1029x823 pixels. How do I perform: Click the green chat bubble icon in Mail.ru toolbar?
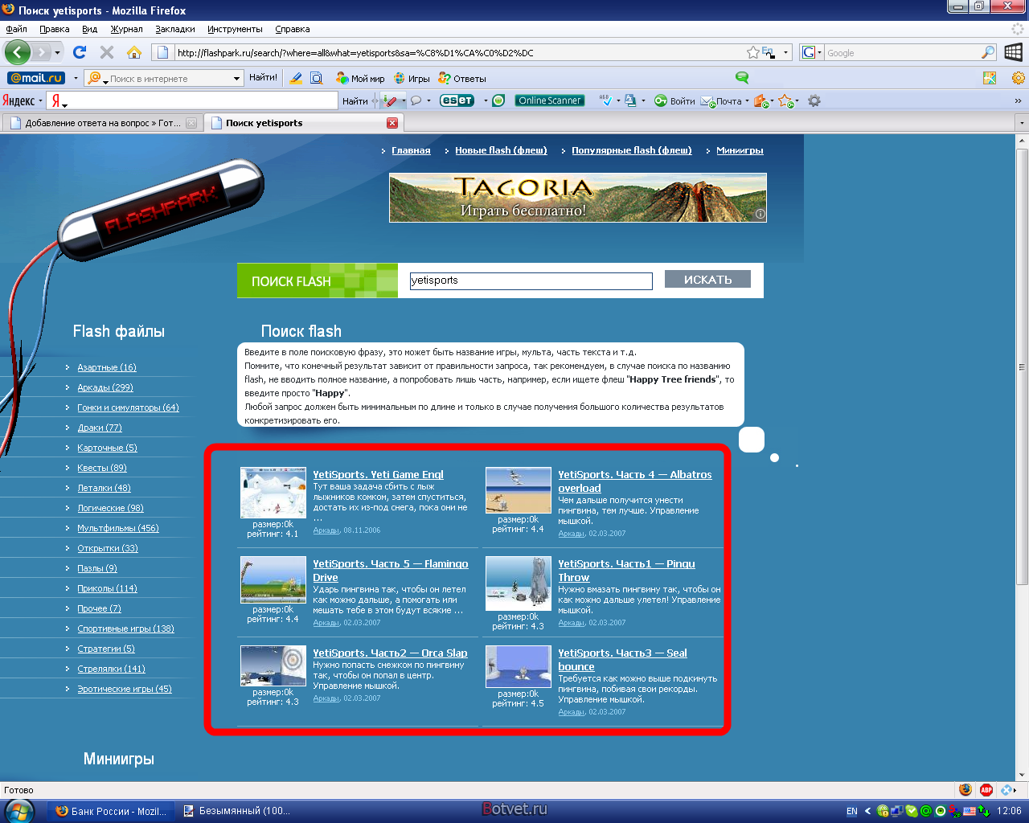[742, 78]
